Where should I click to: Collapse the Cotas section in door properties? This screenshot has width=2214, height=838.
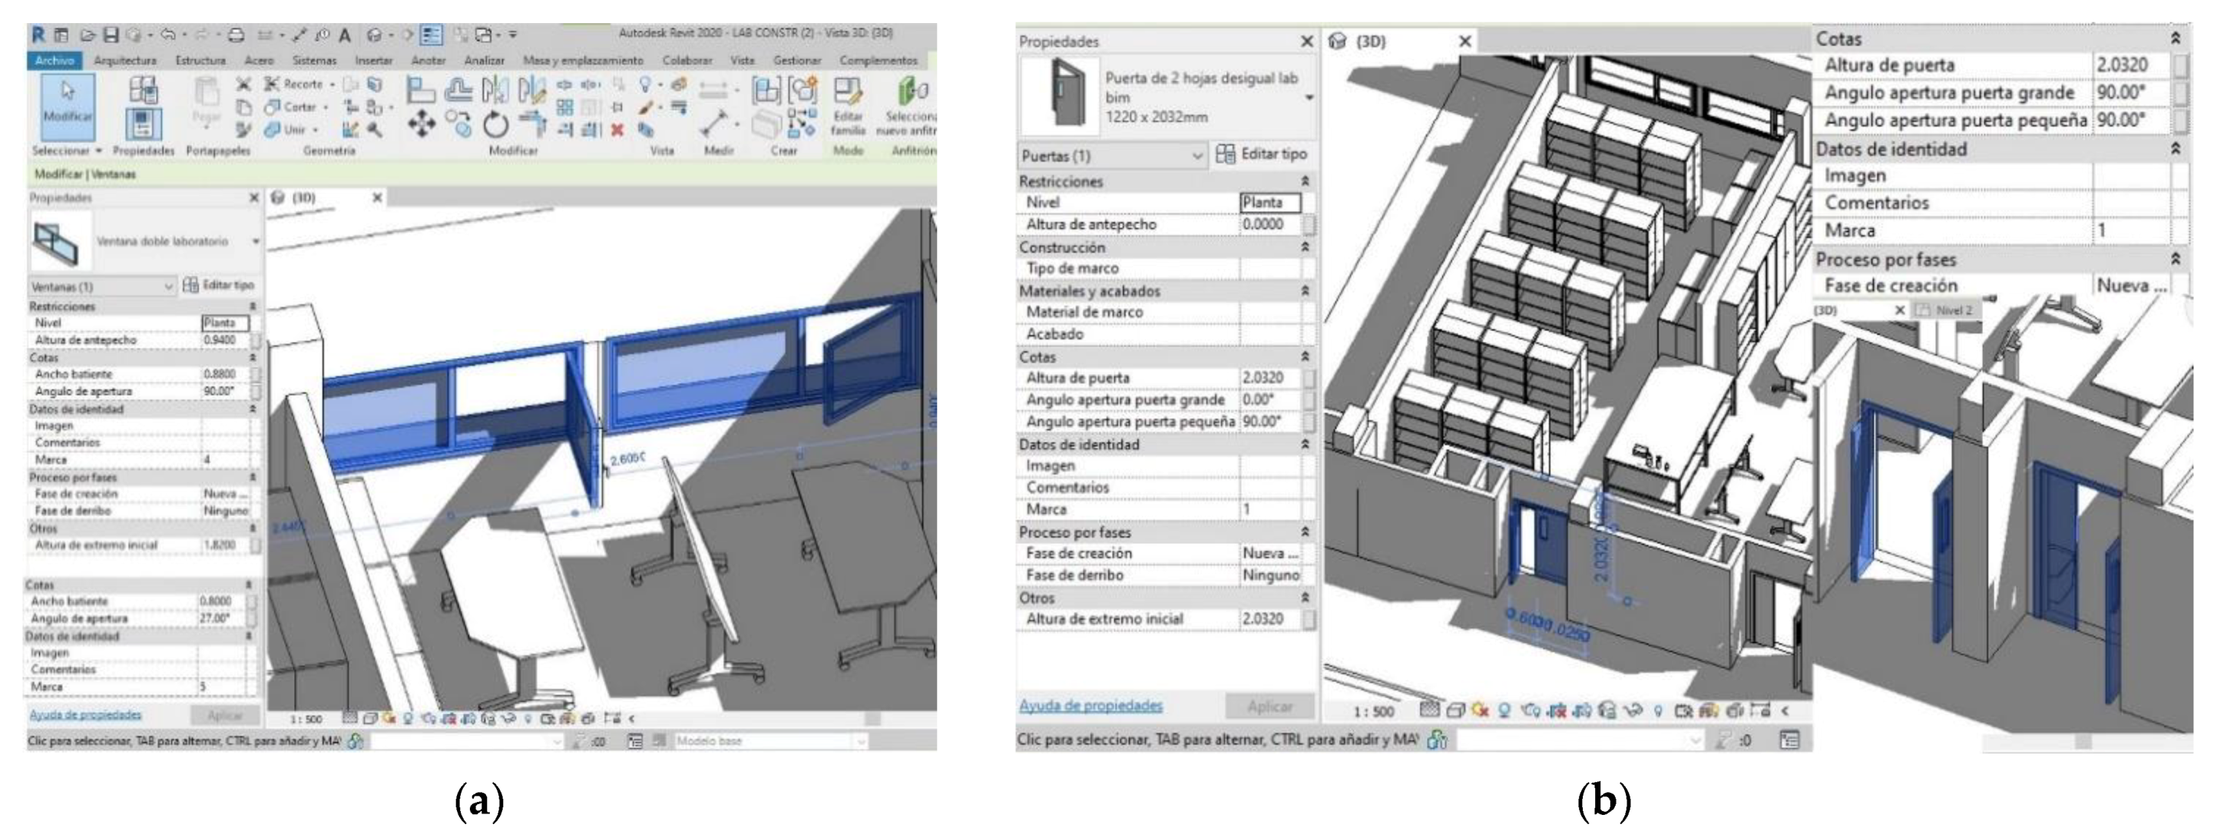click(x=1305, y=356)
